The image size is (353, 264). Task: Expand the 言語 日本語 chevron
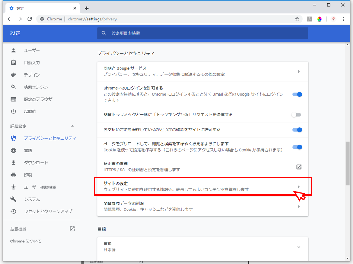pos(299,247)
